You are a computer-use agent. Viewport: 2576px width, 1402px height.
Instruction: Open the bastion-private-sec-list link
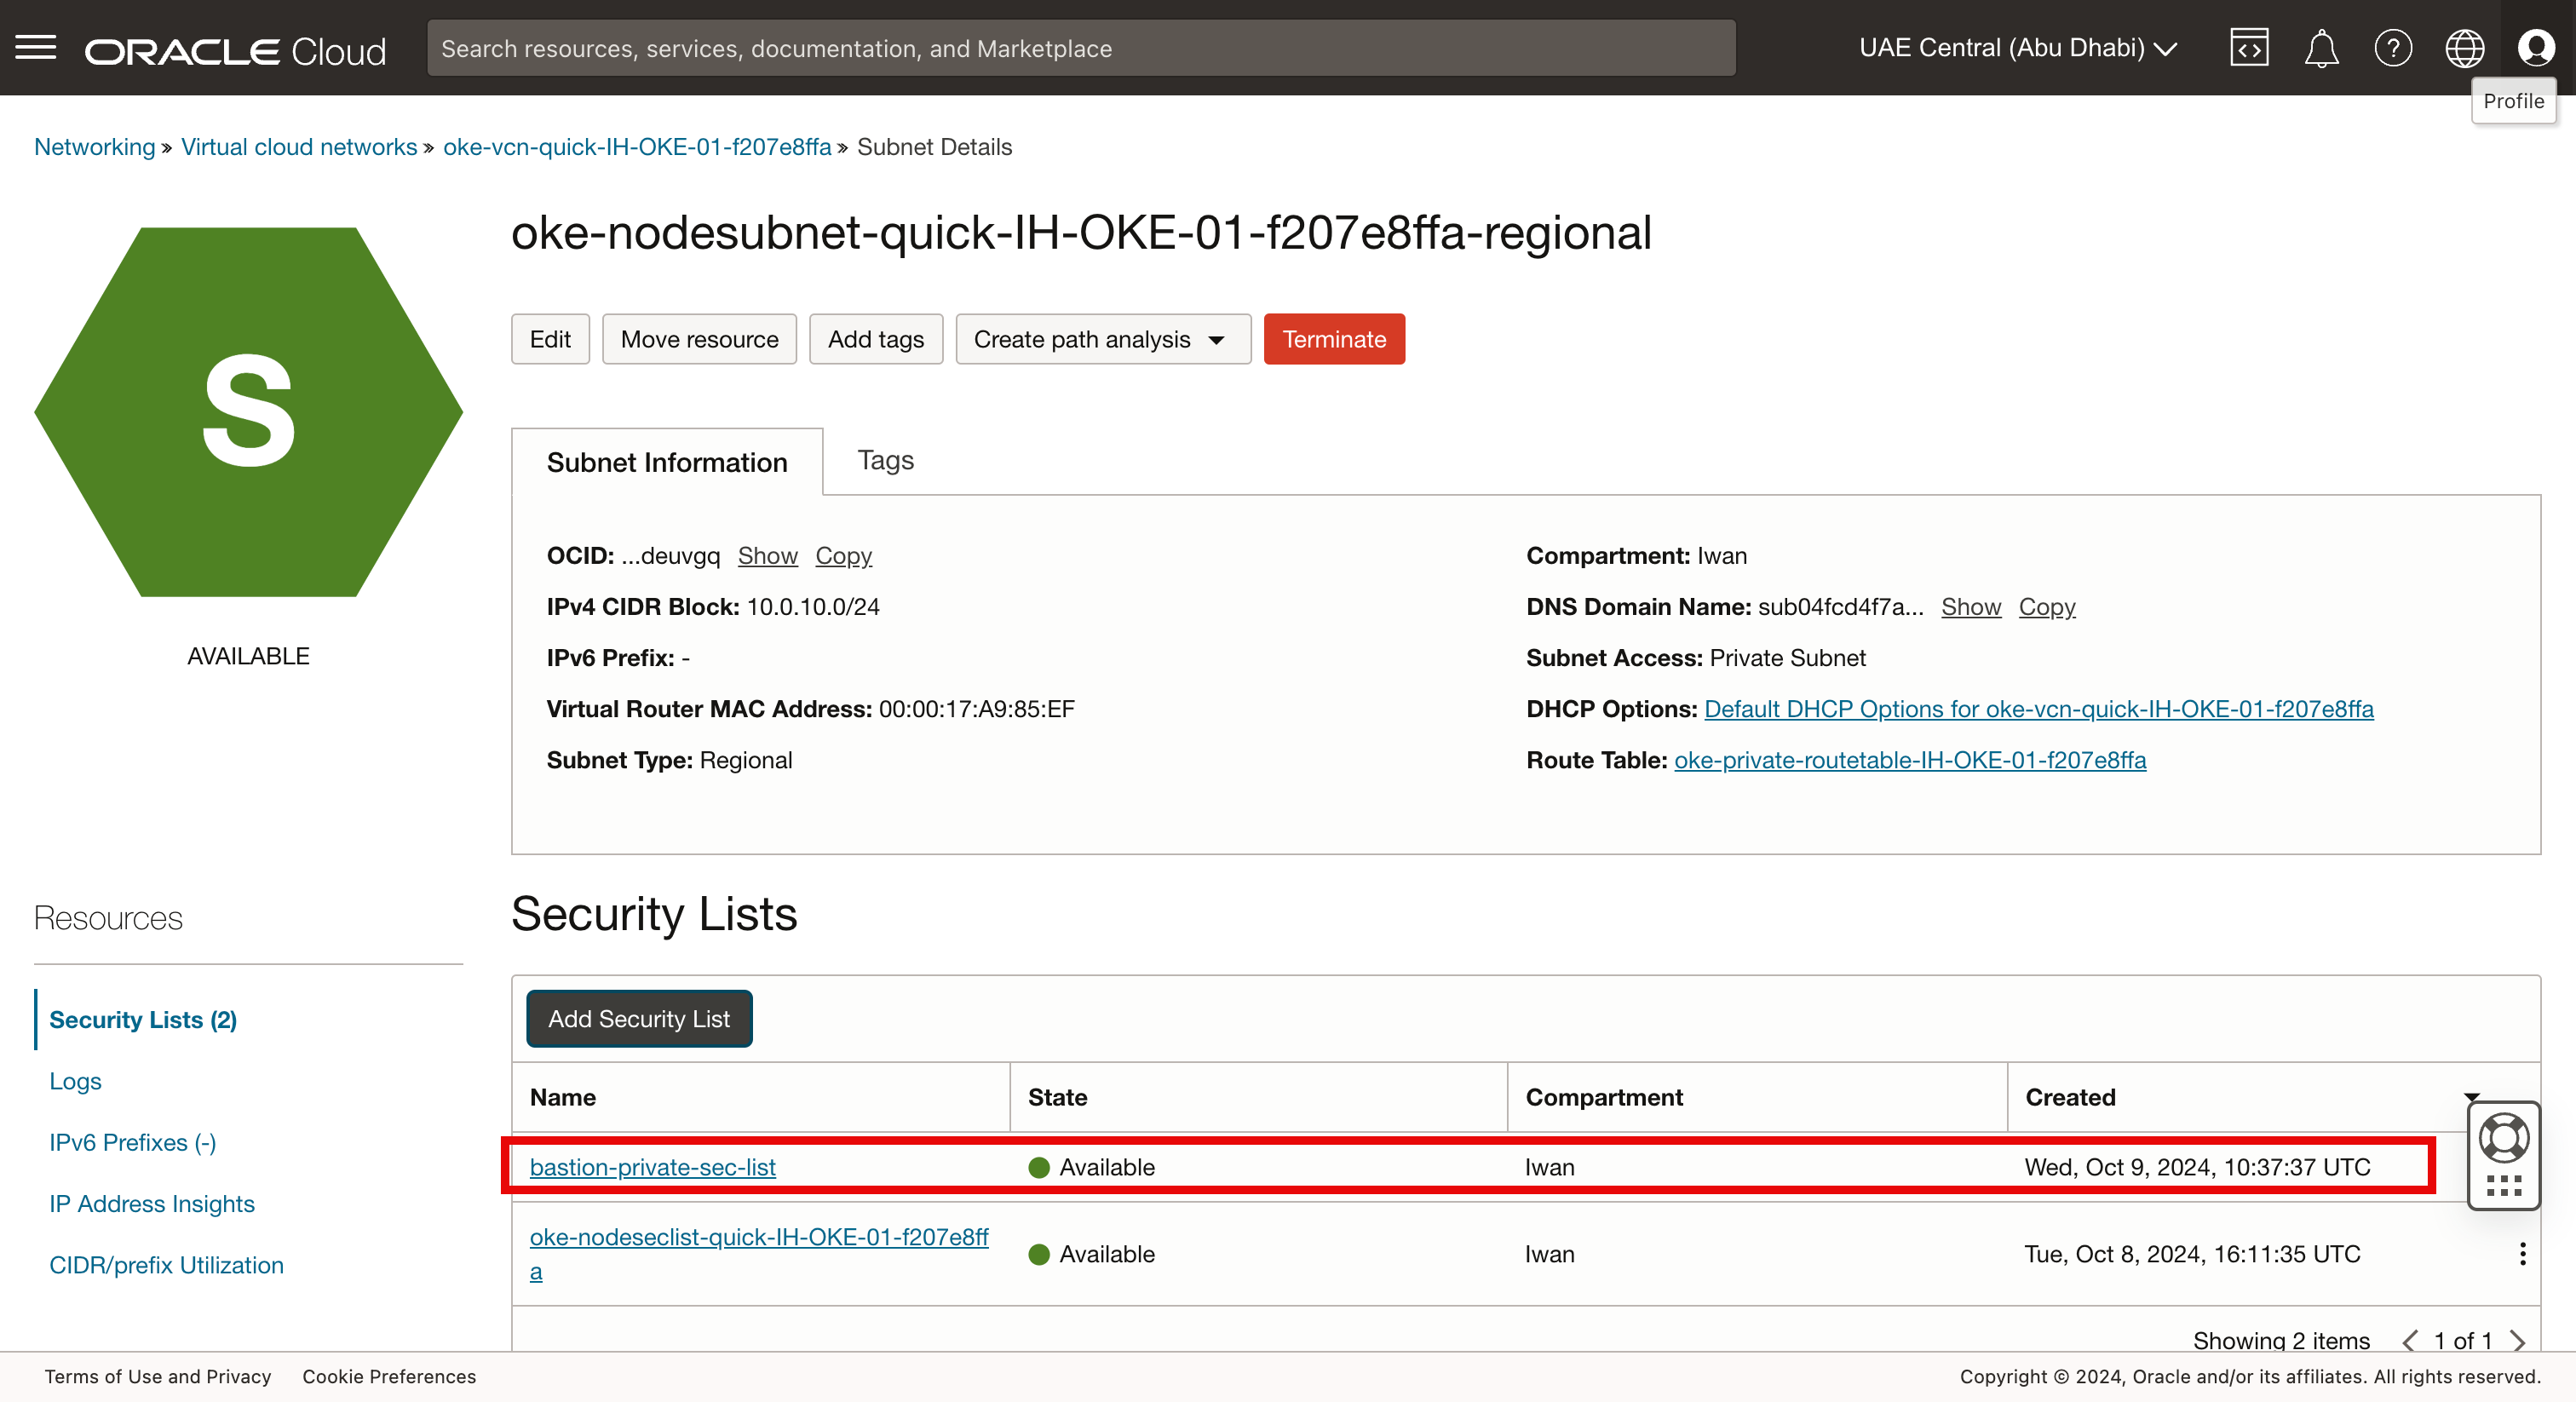pos(652,1167)
